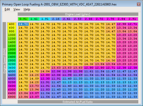Image resolution: width=143 pixels, height=106 pixels.
Task: Click the 3600 RPM axis cell
Action: (12, 68)
